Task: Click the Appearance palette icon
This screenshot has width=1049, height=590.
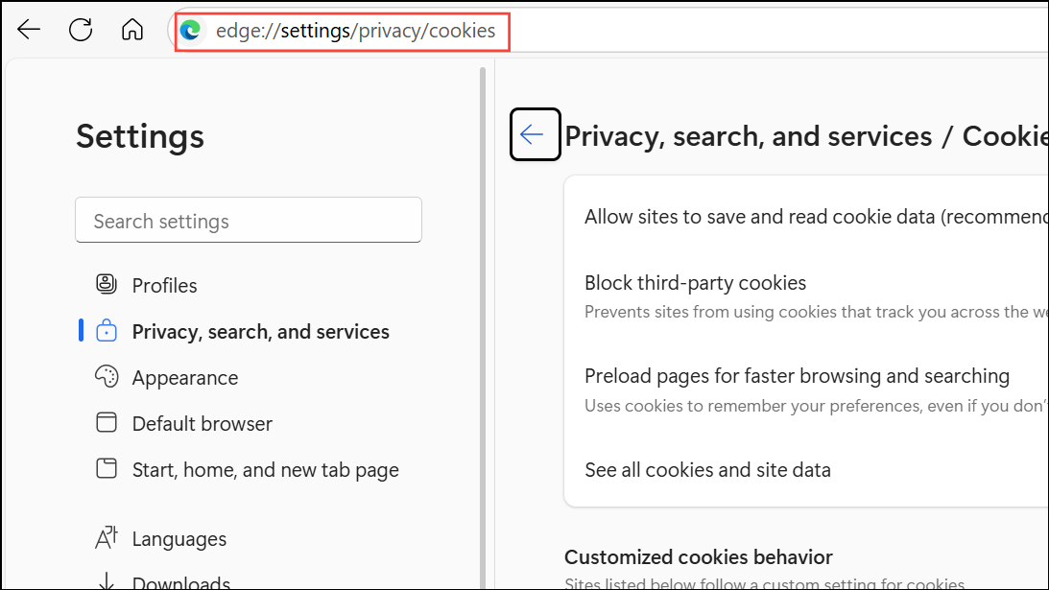Action: pos(106,377)
